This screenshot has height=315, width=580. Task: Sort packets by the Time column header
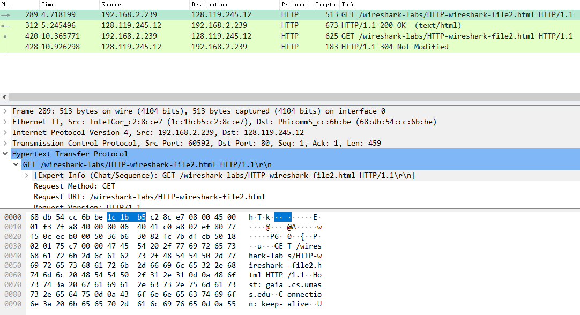point(70,4)
